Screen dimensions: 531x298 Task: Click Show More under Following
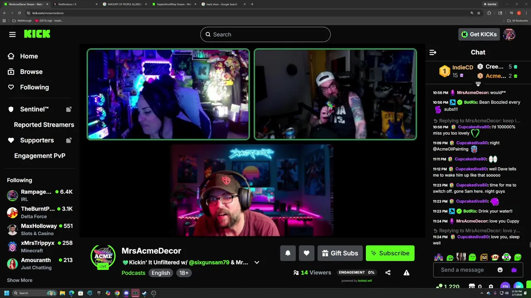pyautogui.click(x=19, y=280)
